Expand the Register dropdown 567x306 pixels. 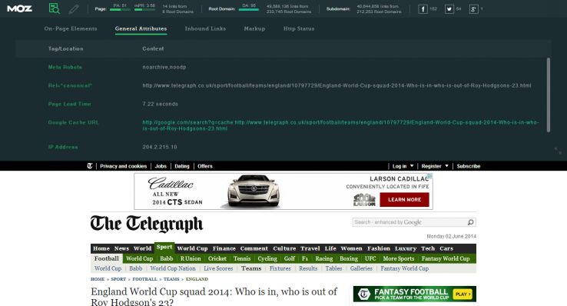pos(435,166)
